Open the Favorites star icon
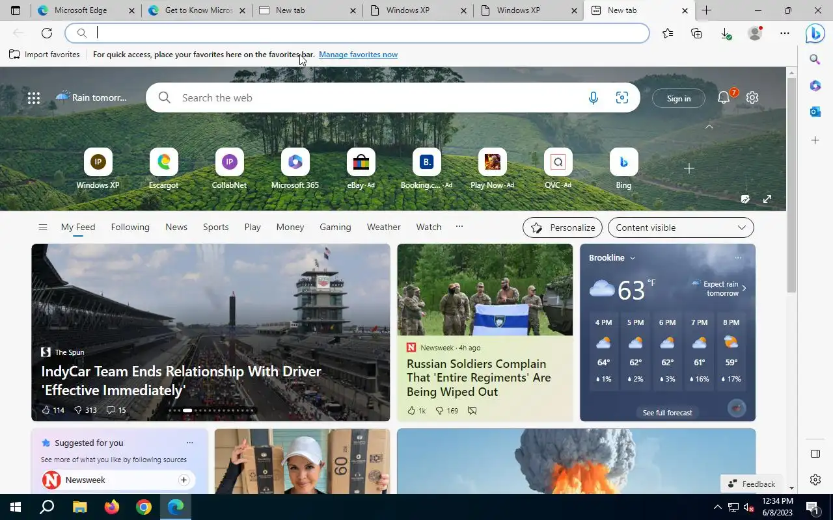Viewport: 833px width, 520px height. point(668,33)
